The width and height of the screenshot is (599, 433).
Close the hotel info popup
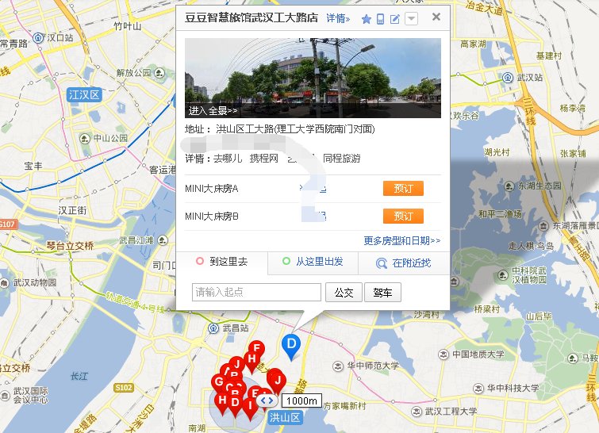[x=436, y=17]
